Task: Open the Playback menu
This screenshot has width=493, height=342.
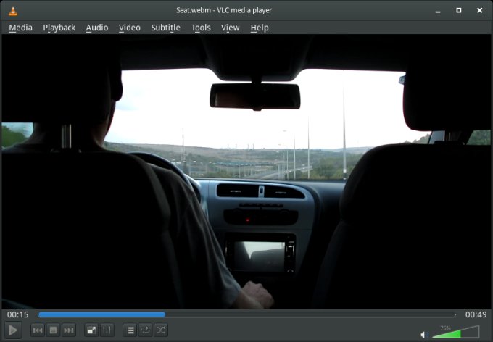Action: pos(59,28)
